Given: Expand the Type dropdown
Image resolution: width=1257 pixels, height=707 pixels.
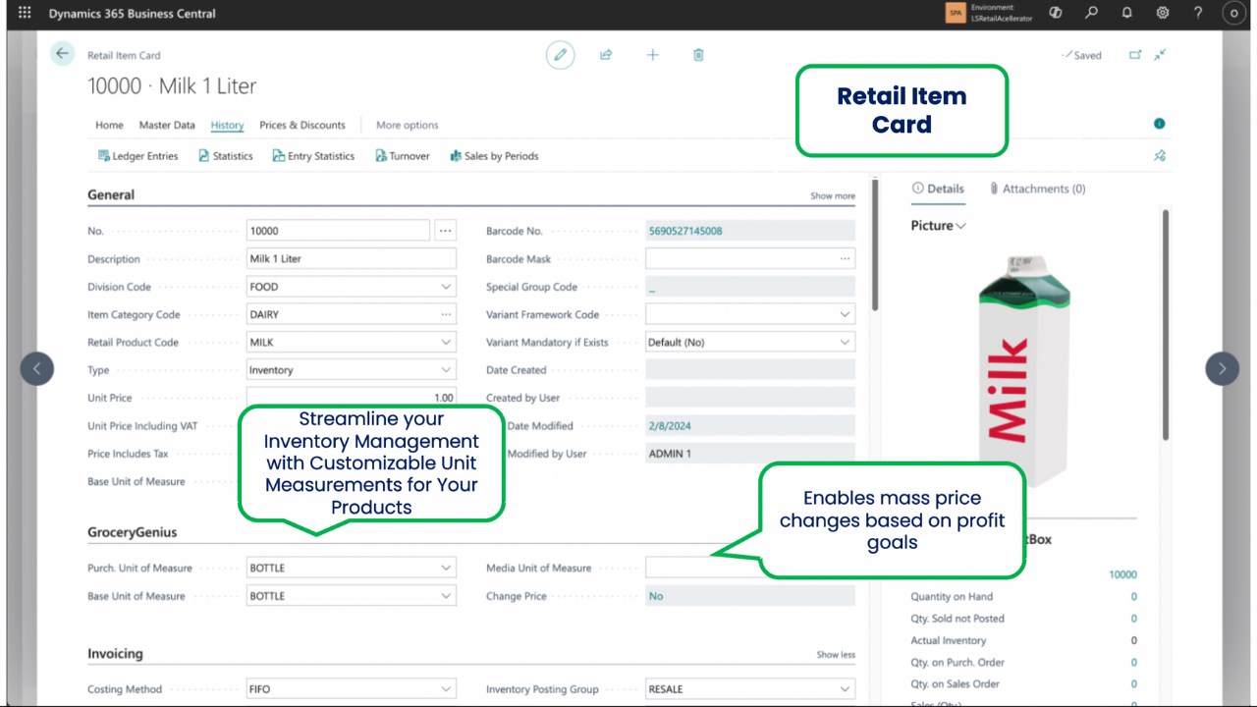Looking at the screenshot, I should pos(446,370).
